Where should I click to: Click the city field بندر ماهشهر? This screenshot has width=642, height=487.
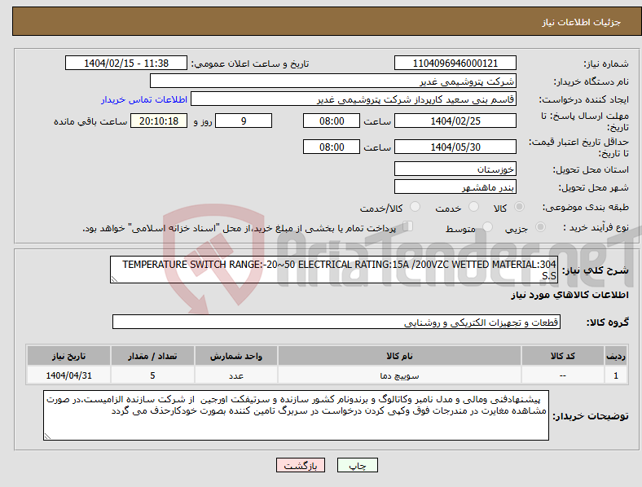[455, 186]
